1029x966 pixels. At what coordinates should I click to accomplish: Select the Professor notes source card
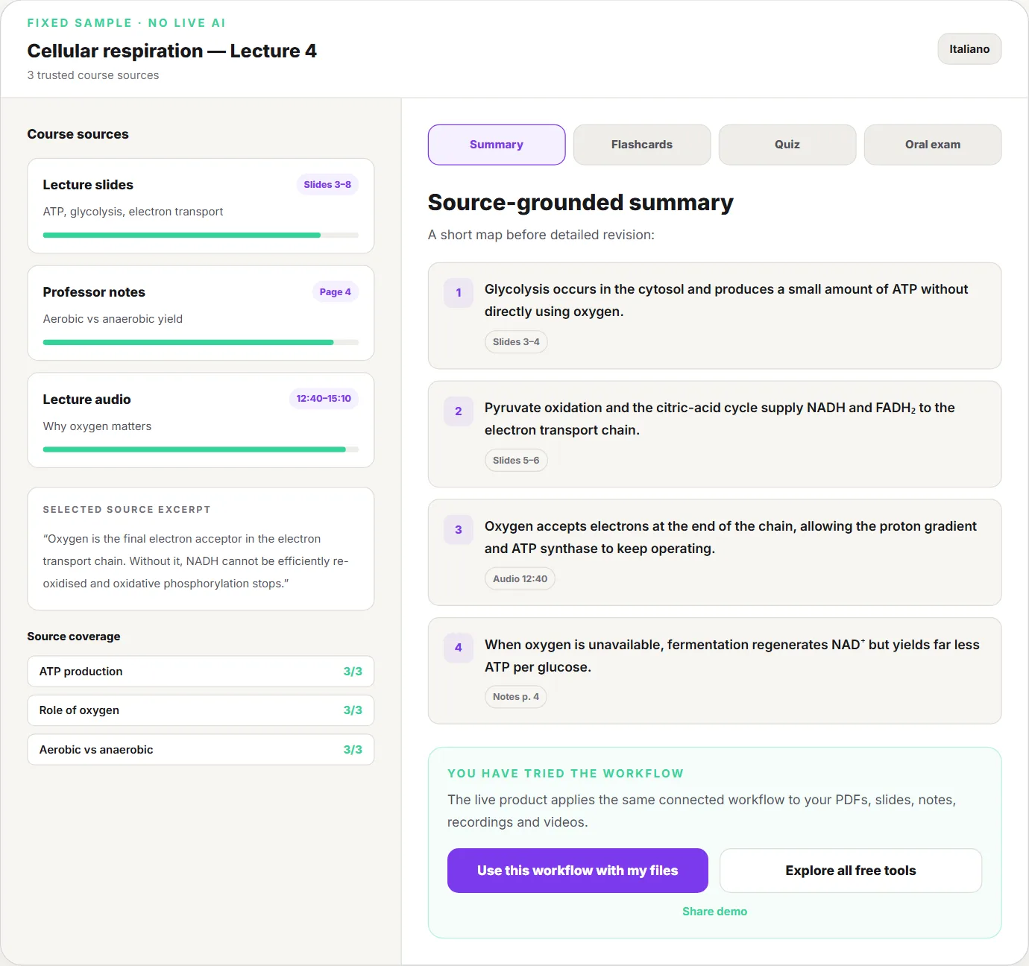tap(201, 313)
